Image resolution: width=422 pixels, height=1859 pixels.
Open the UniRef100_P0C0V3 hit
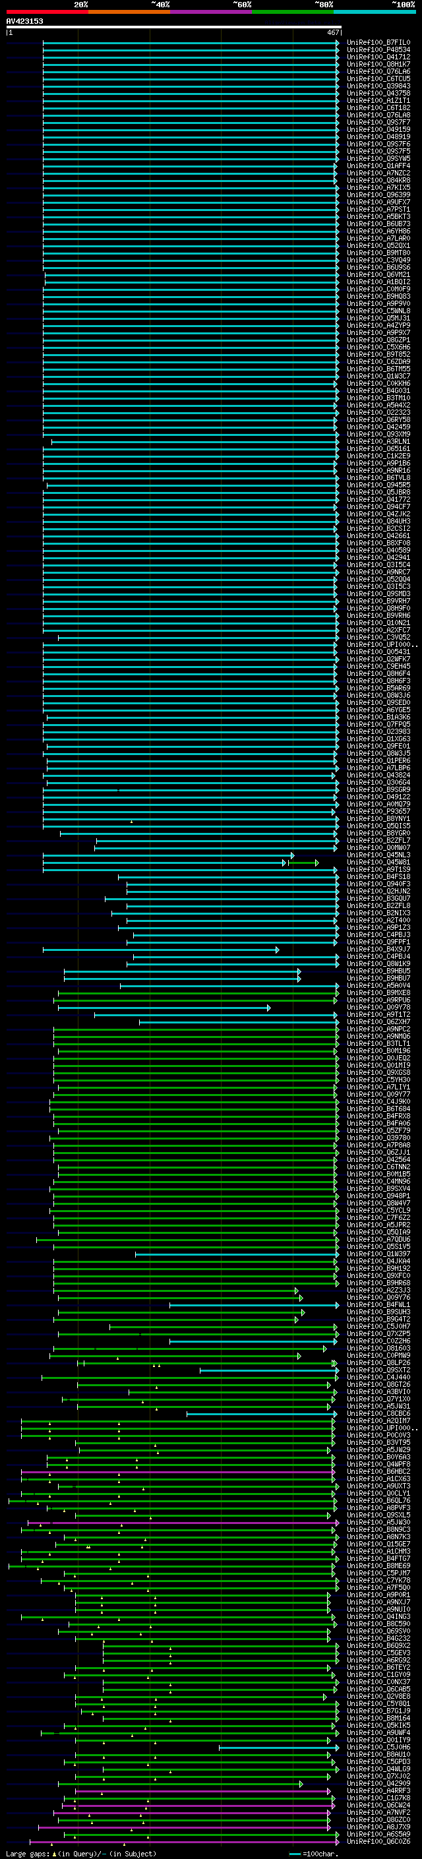[x=378, y=1436]
